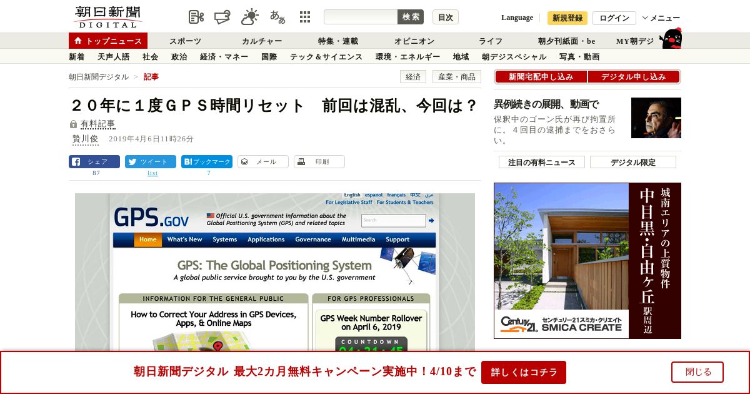750x394 pixels.
Task: Click the home icon in トップニュース tab
Action: [78, 41]
